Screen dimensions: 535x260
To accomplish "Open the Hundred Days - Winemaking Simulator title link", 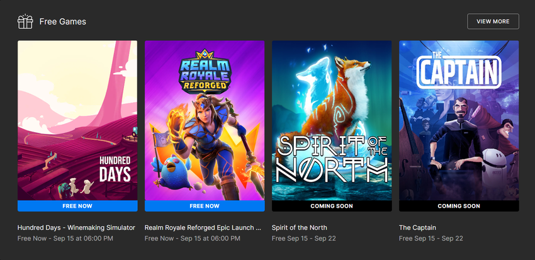I will click(x=76, y=228).
